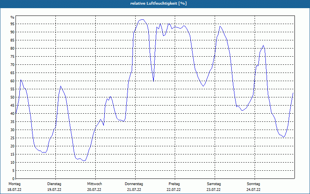Click the 50 y-axis tick label
Screen dimensions: 310x194
click(x=12, y=97)
